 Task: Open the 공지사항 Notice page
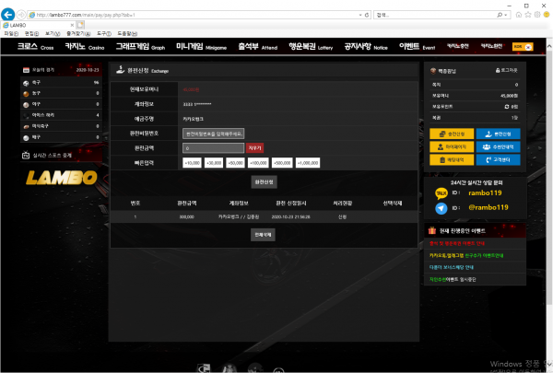tap(366, 47)
